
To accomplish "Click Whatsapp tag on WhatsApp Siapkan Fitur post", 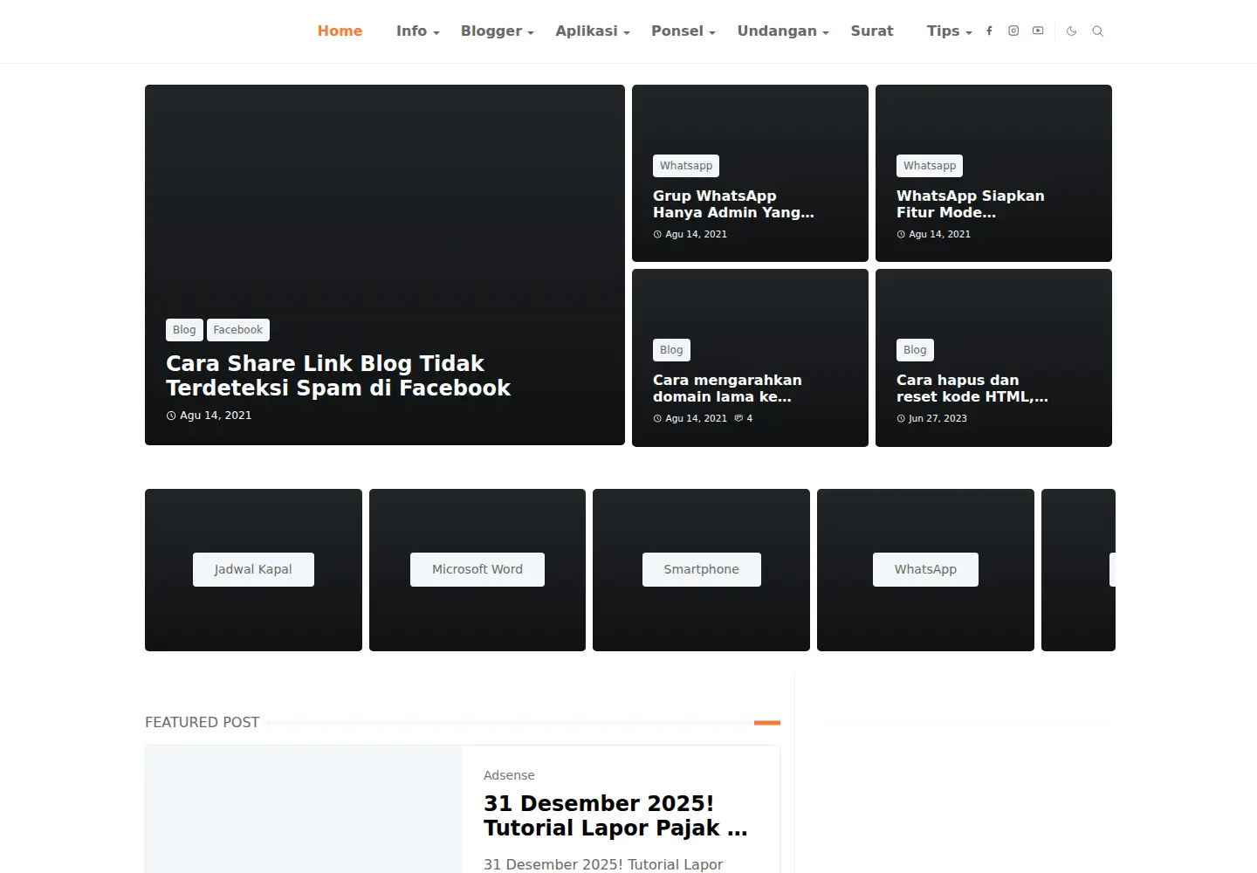I will [x=930, y=166].
